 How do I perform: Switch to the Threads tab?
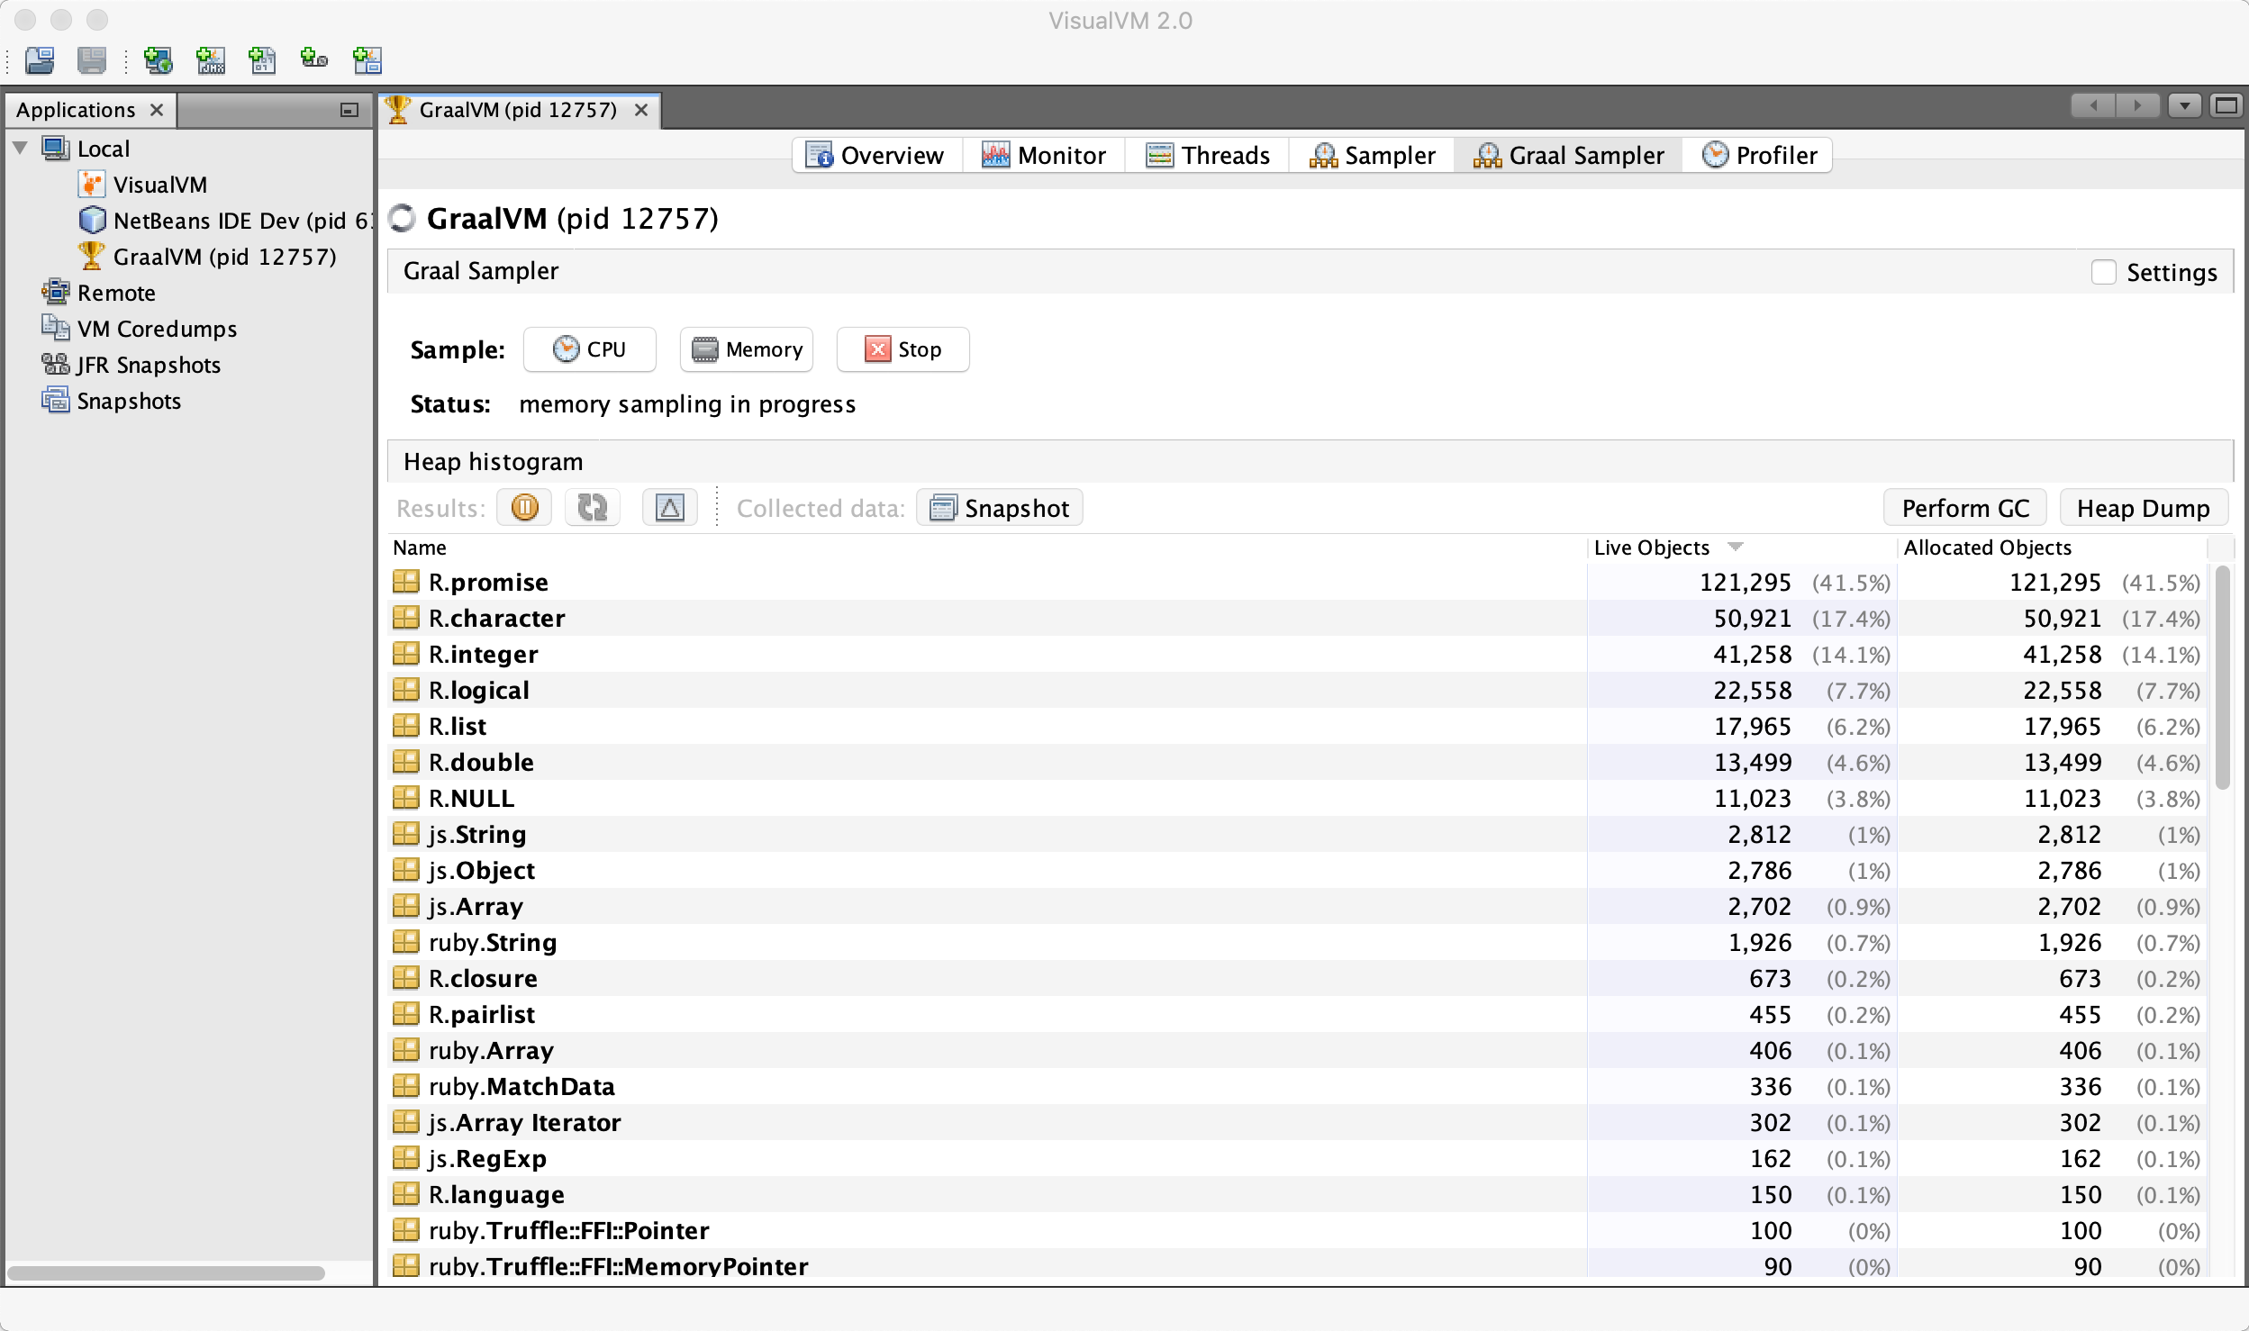(1207, 155)
